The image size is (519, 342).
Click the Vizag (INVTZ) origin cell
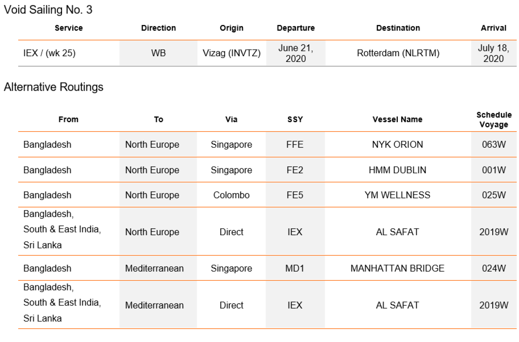point(232,53)
